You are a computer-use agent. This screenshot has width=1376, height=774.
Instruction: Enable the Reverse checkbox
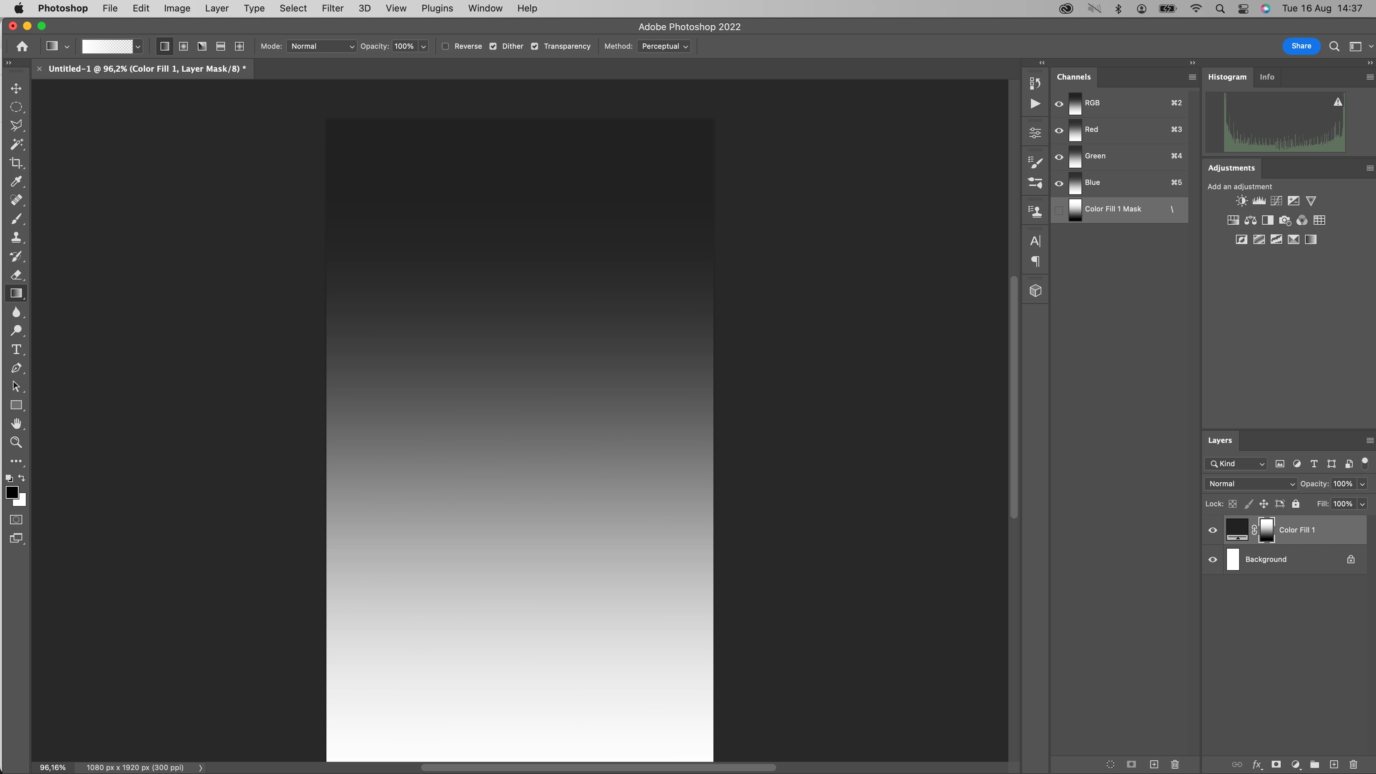445,47
